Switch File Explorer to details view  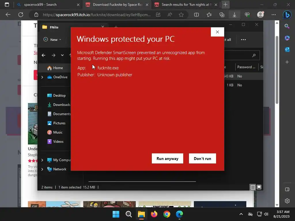(x=253, y=187)
